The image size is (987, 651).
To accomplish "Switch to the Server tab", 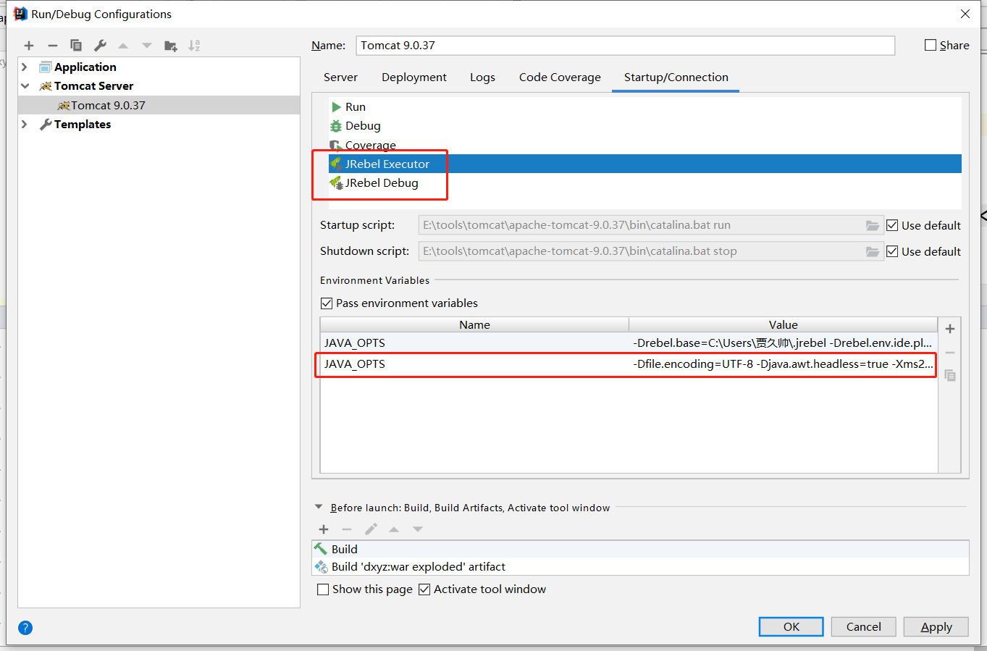I will point(340,77).
